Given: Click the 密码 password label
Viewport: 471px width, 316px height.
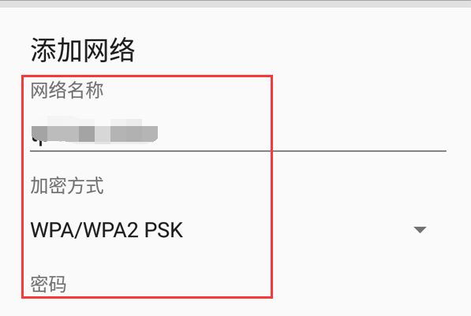Looking at the screenshot, I should [x=48, y=284].
